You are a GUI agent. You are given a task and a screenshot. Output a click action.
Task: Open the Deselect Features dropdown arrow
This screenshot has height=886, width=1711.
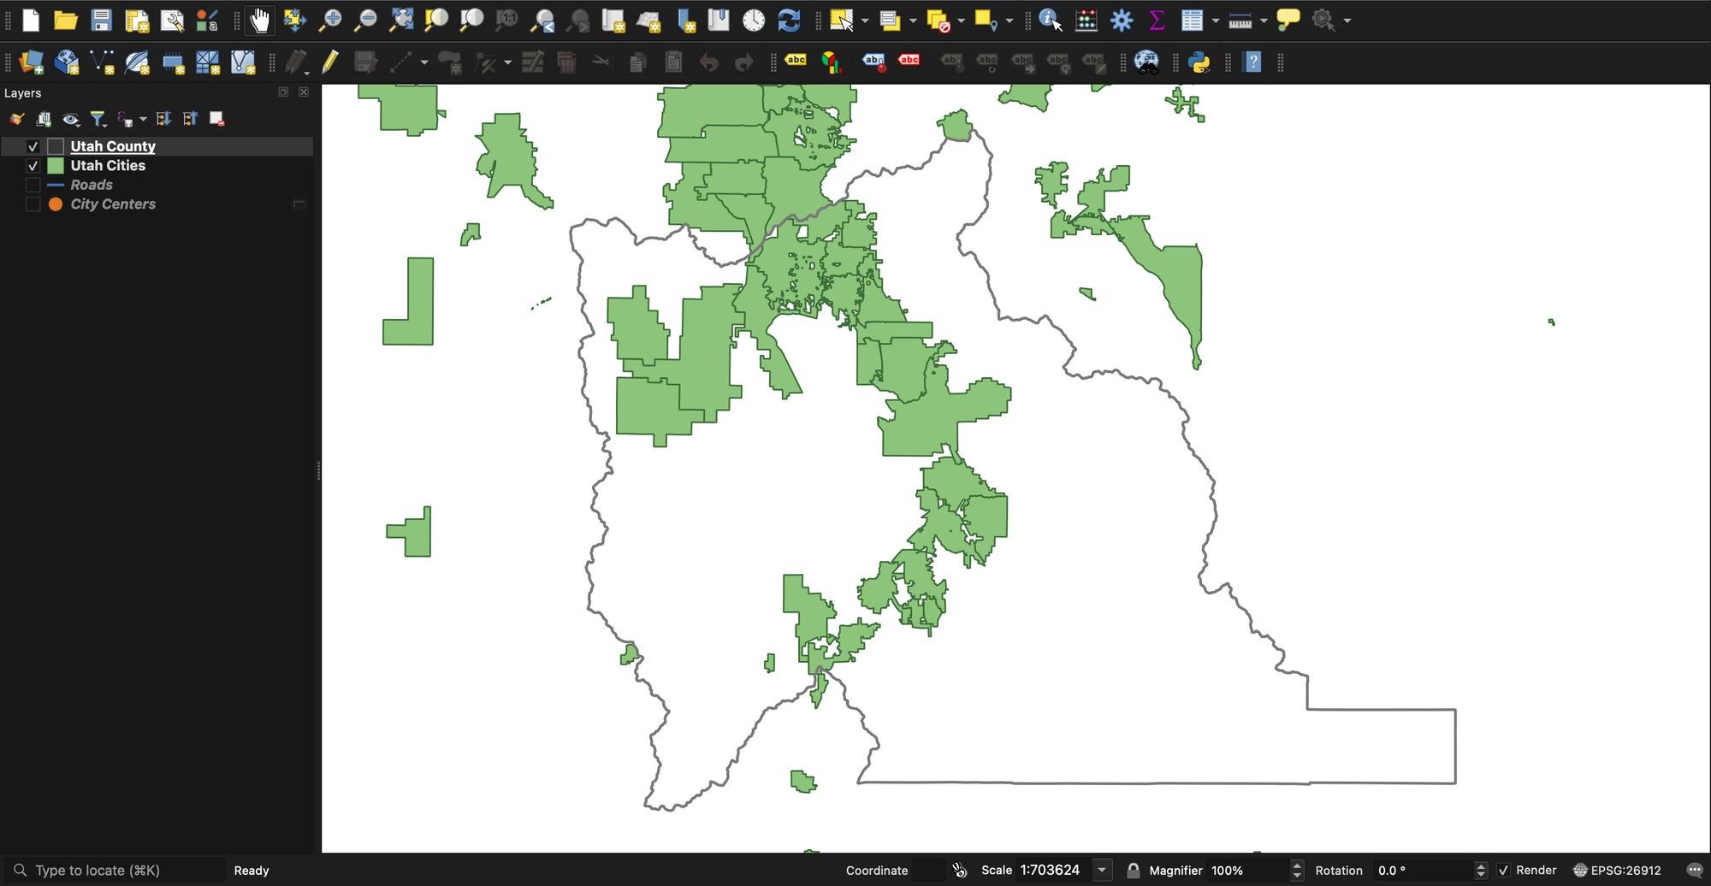click(x=962, y=21)
